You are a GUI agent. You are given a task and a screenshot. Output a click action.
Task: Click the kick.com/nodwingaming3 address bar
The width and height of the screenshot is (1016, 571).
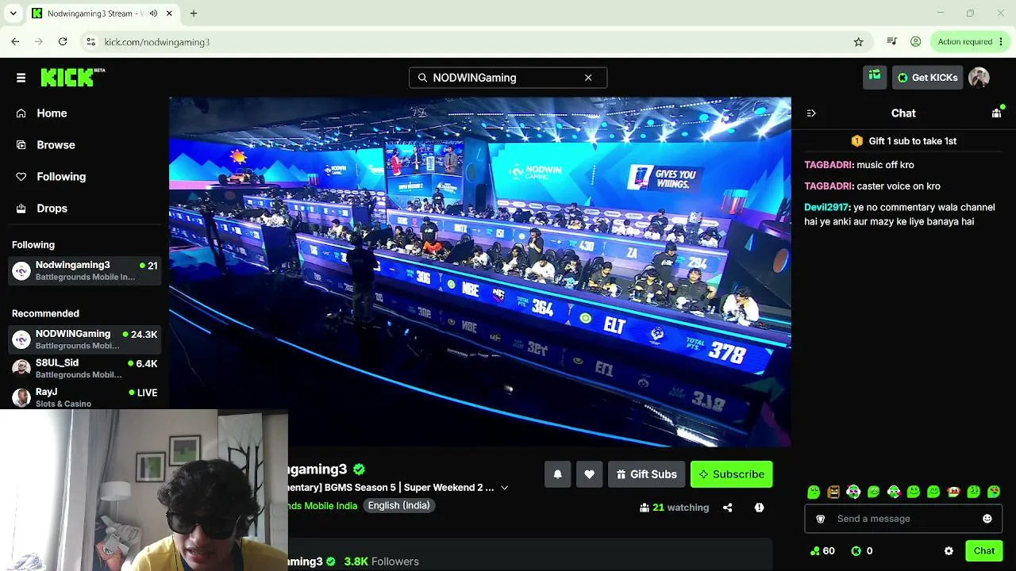(475, 42)
